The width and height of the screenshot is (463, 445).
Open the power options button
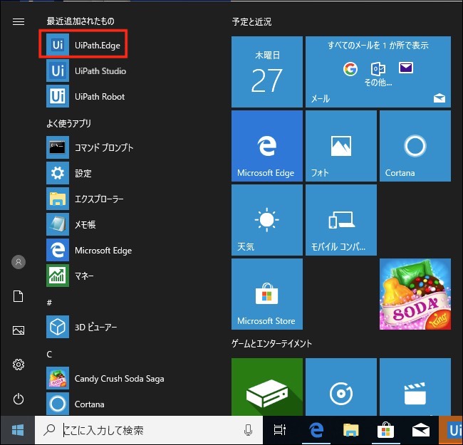coord(19,399)
